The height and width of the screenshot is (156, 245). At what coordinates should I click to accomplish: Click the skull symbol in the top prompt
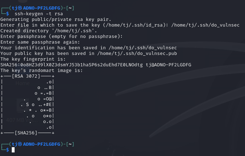[20, 8]
